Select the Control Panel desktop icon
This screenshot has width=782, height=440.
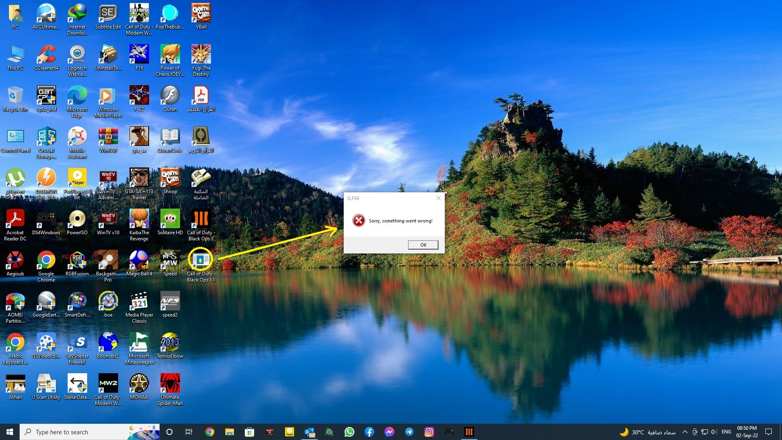(x=15, y=140)
